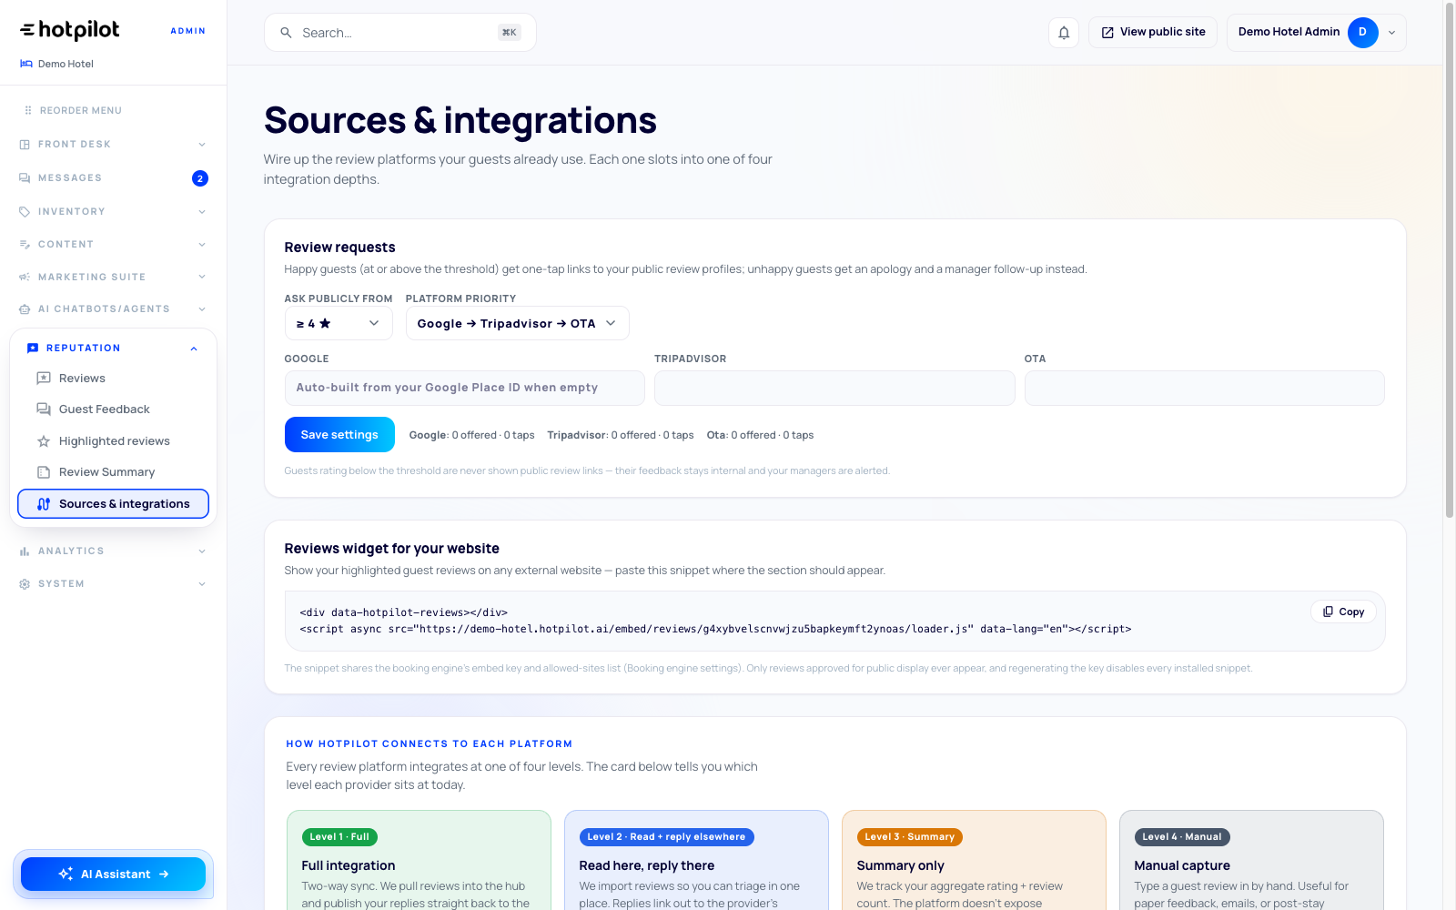Click the copy icon beside the snippet

[1329, 612]
